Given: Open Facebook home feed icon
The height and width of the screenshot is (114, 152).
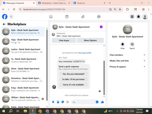Looking at the screenshot, I should pyautogui.click(x=51, y=16).
